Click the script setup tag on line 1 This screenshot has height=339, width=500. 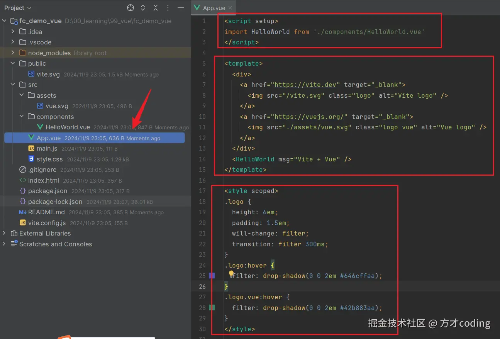[x=251, y=21]
